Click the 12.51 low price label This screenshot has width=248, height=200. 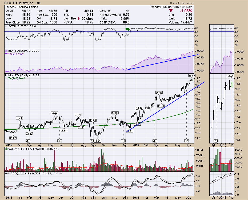(129, 131)
